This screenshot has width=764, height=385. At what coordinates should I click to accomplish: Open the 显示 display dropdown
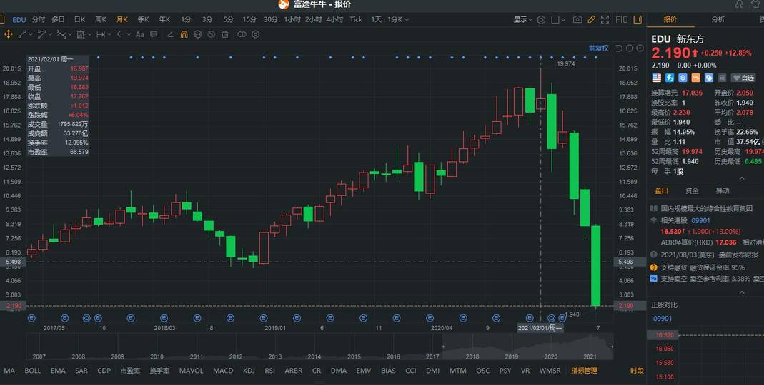(x=523, y=19)
